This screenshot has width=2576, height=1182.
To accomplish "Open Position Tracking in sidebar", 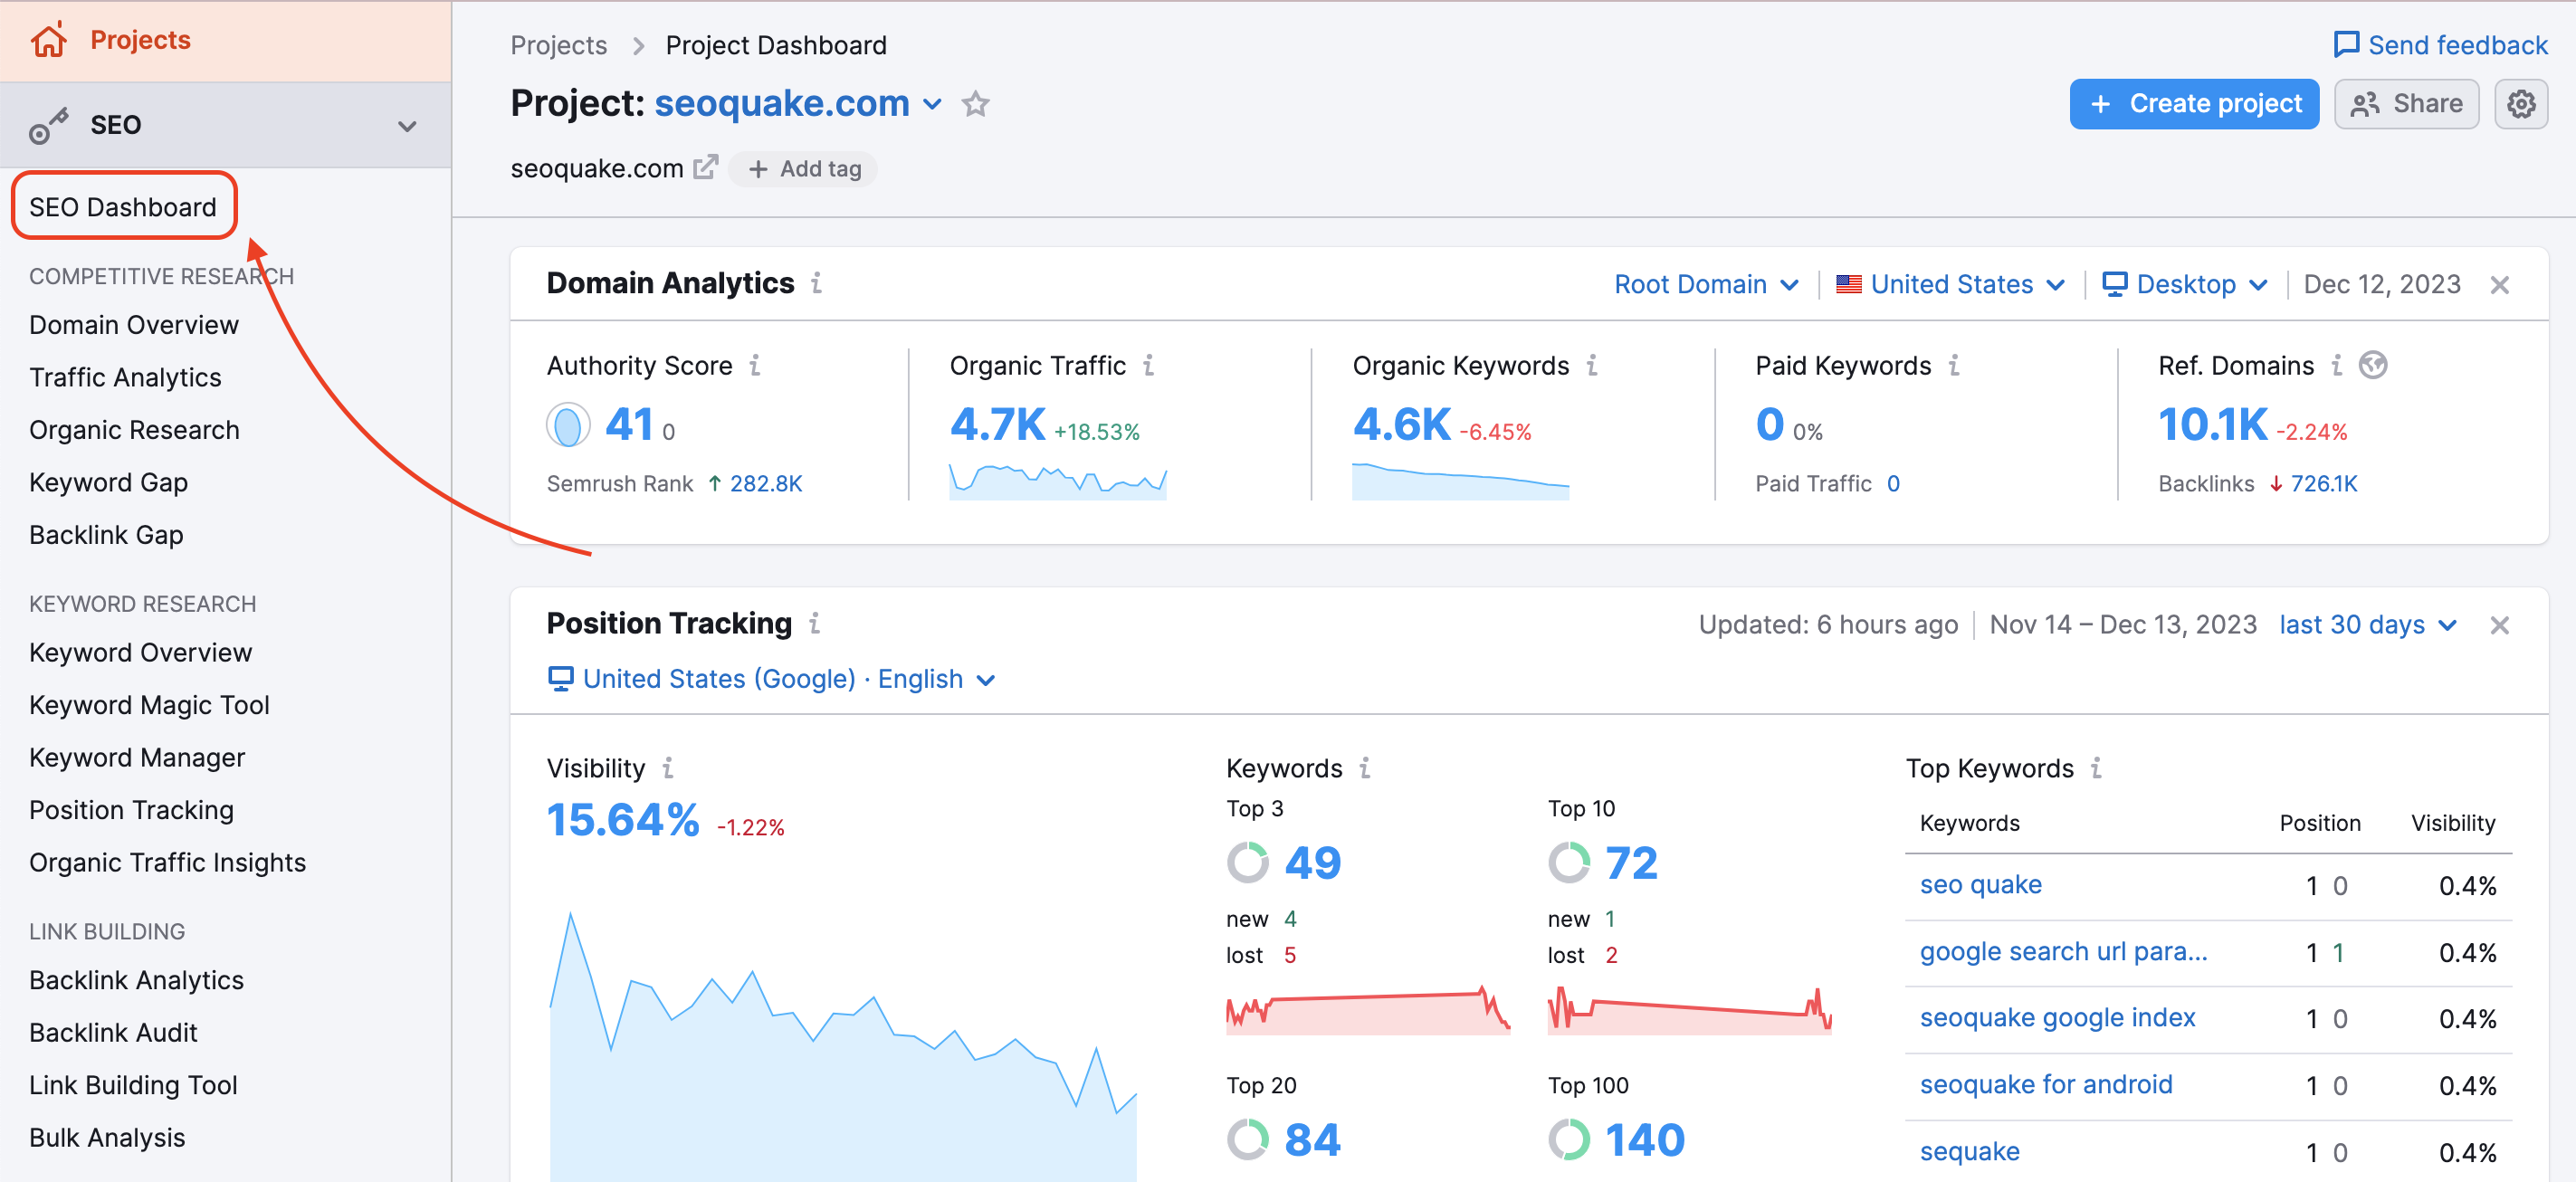I will click(131, 810).
